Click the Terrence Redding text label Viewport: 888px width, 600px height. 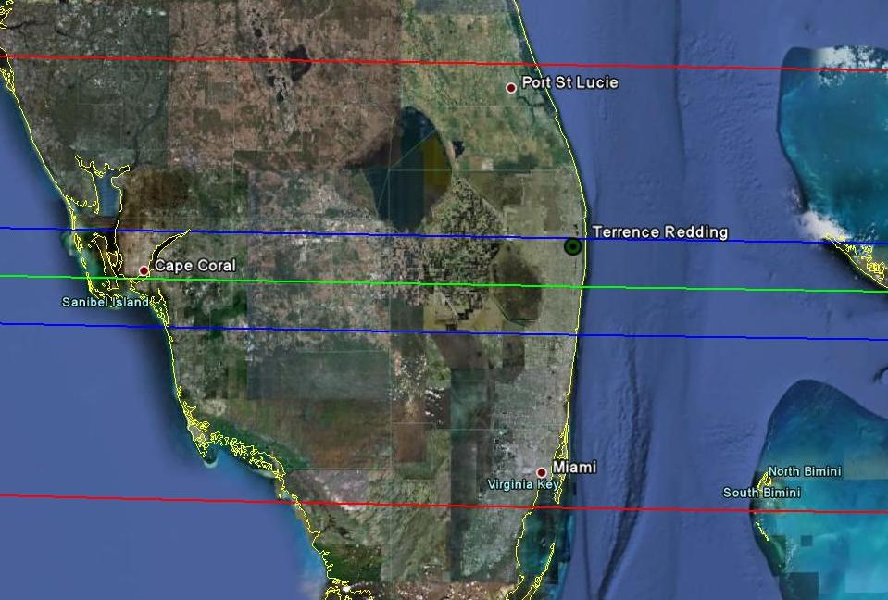coord(659,232)
